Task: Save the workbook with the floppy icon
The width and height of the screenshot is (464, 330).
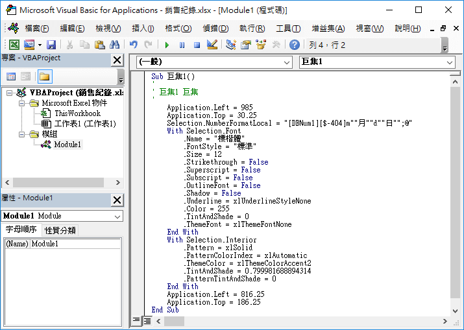Action: (x=51, y=45)
